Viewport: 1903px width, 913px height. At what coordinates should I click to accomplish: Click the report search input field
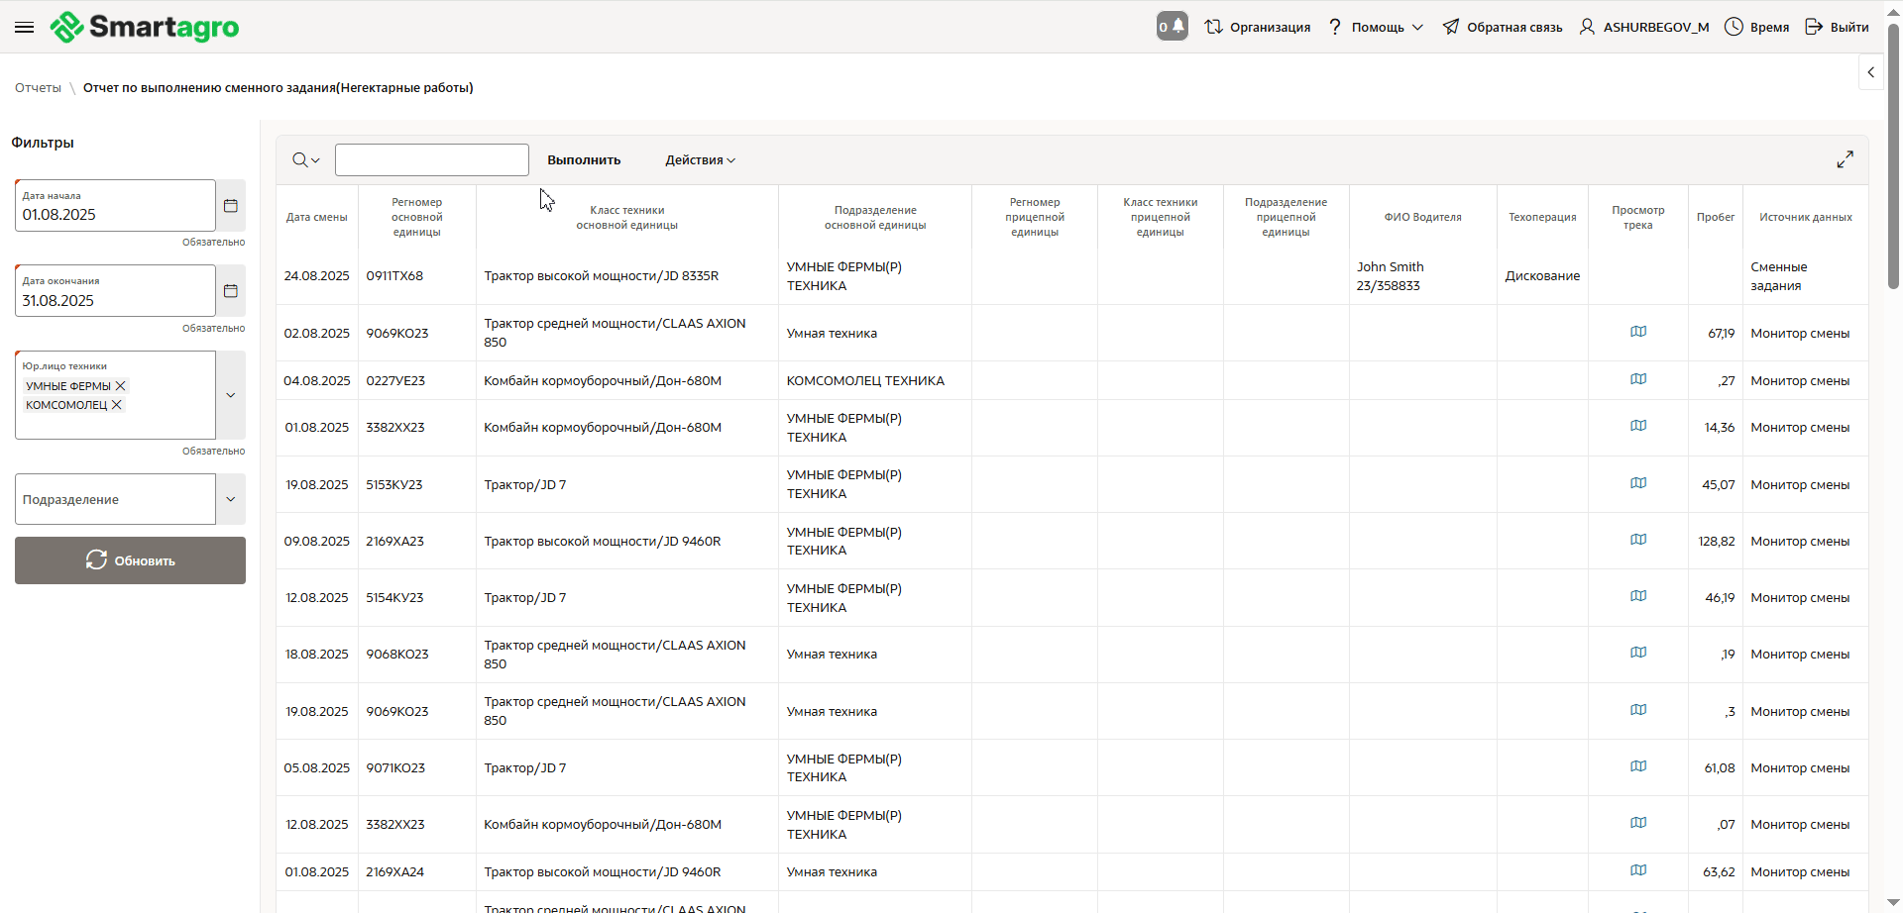coord(432,160)
